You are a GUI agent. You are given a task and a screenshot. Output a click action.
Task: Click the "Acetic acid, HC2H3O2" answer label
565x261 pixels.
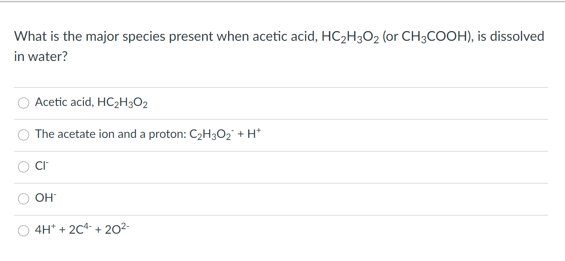[91, 102]
